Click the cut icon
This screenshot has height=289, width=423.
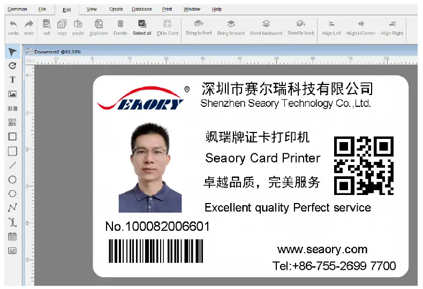(47, 24)
